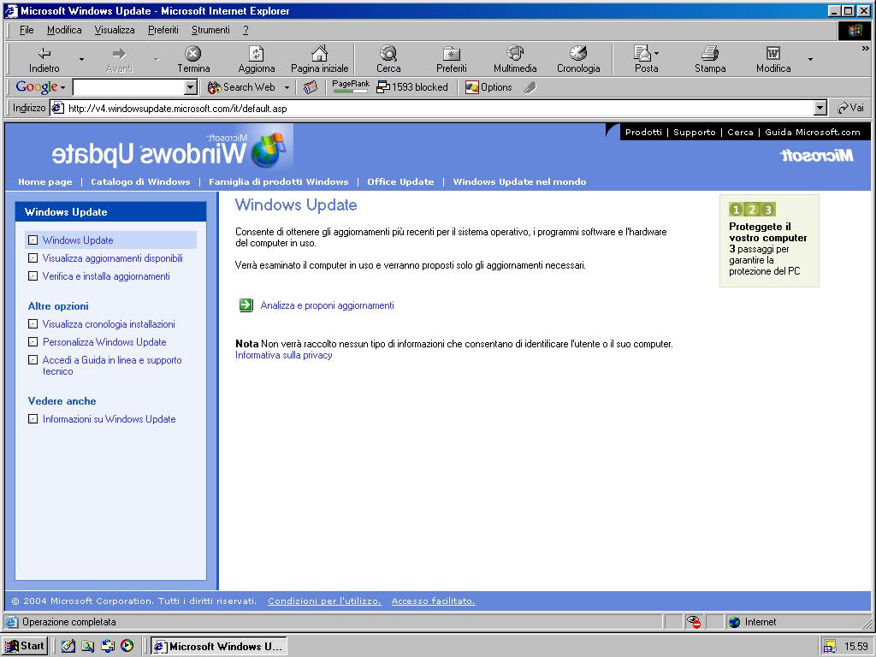
Task: Click Search Web on Google toolbar
Action: pos(241,87)
